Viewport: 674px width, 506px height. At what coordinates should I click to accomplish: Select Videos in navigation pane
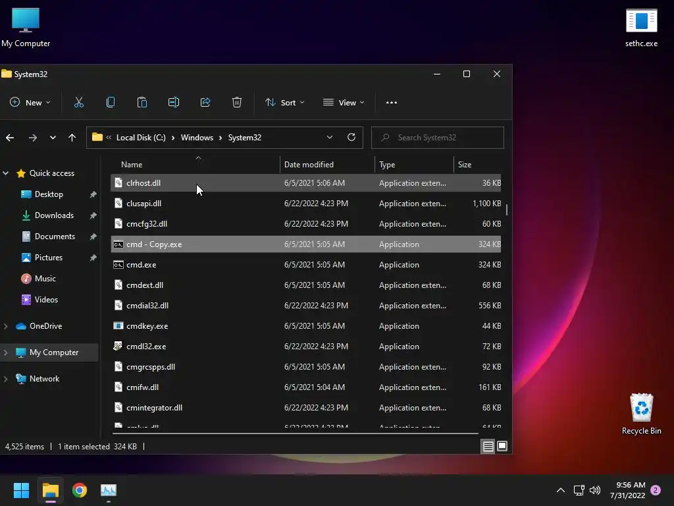46,300
